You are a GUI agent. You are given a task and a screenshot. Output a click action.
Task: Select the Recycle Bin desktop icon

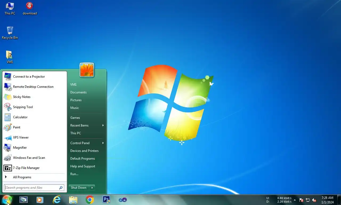[x=10, y=33]
